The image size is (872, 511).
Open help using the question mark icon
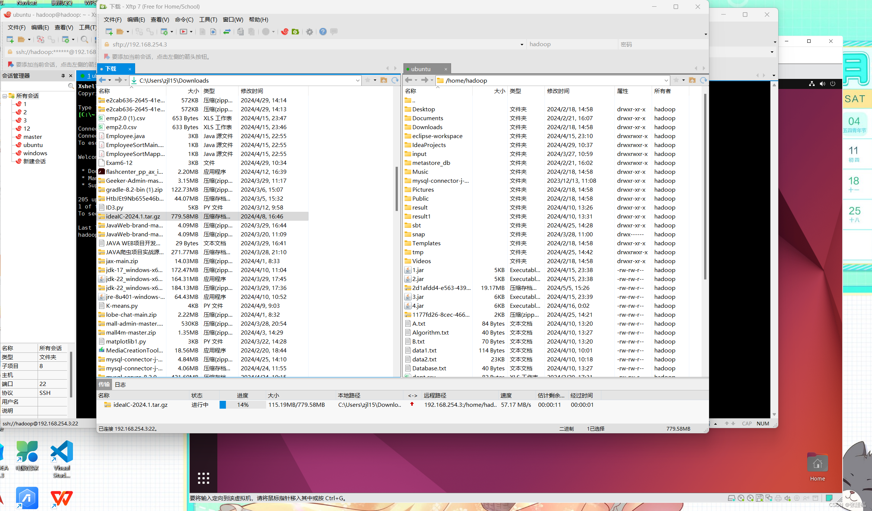322,32
